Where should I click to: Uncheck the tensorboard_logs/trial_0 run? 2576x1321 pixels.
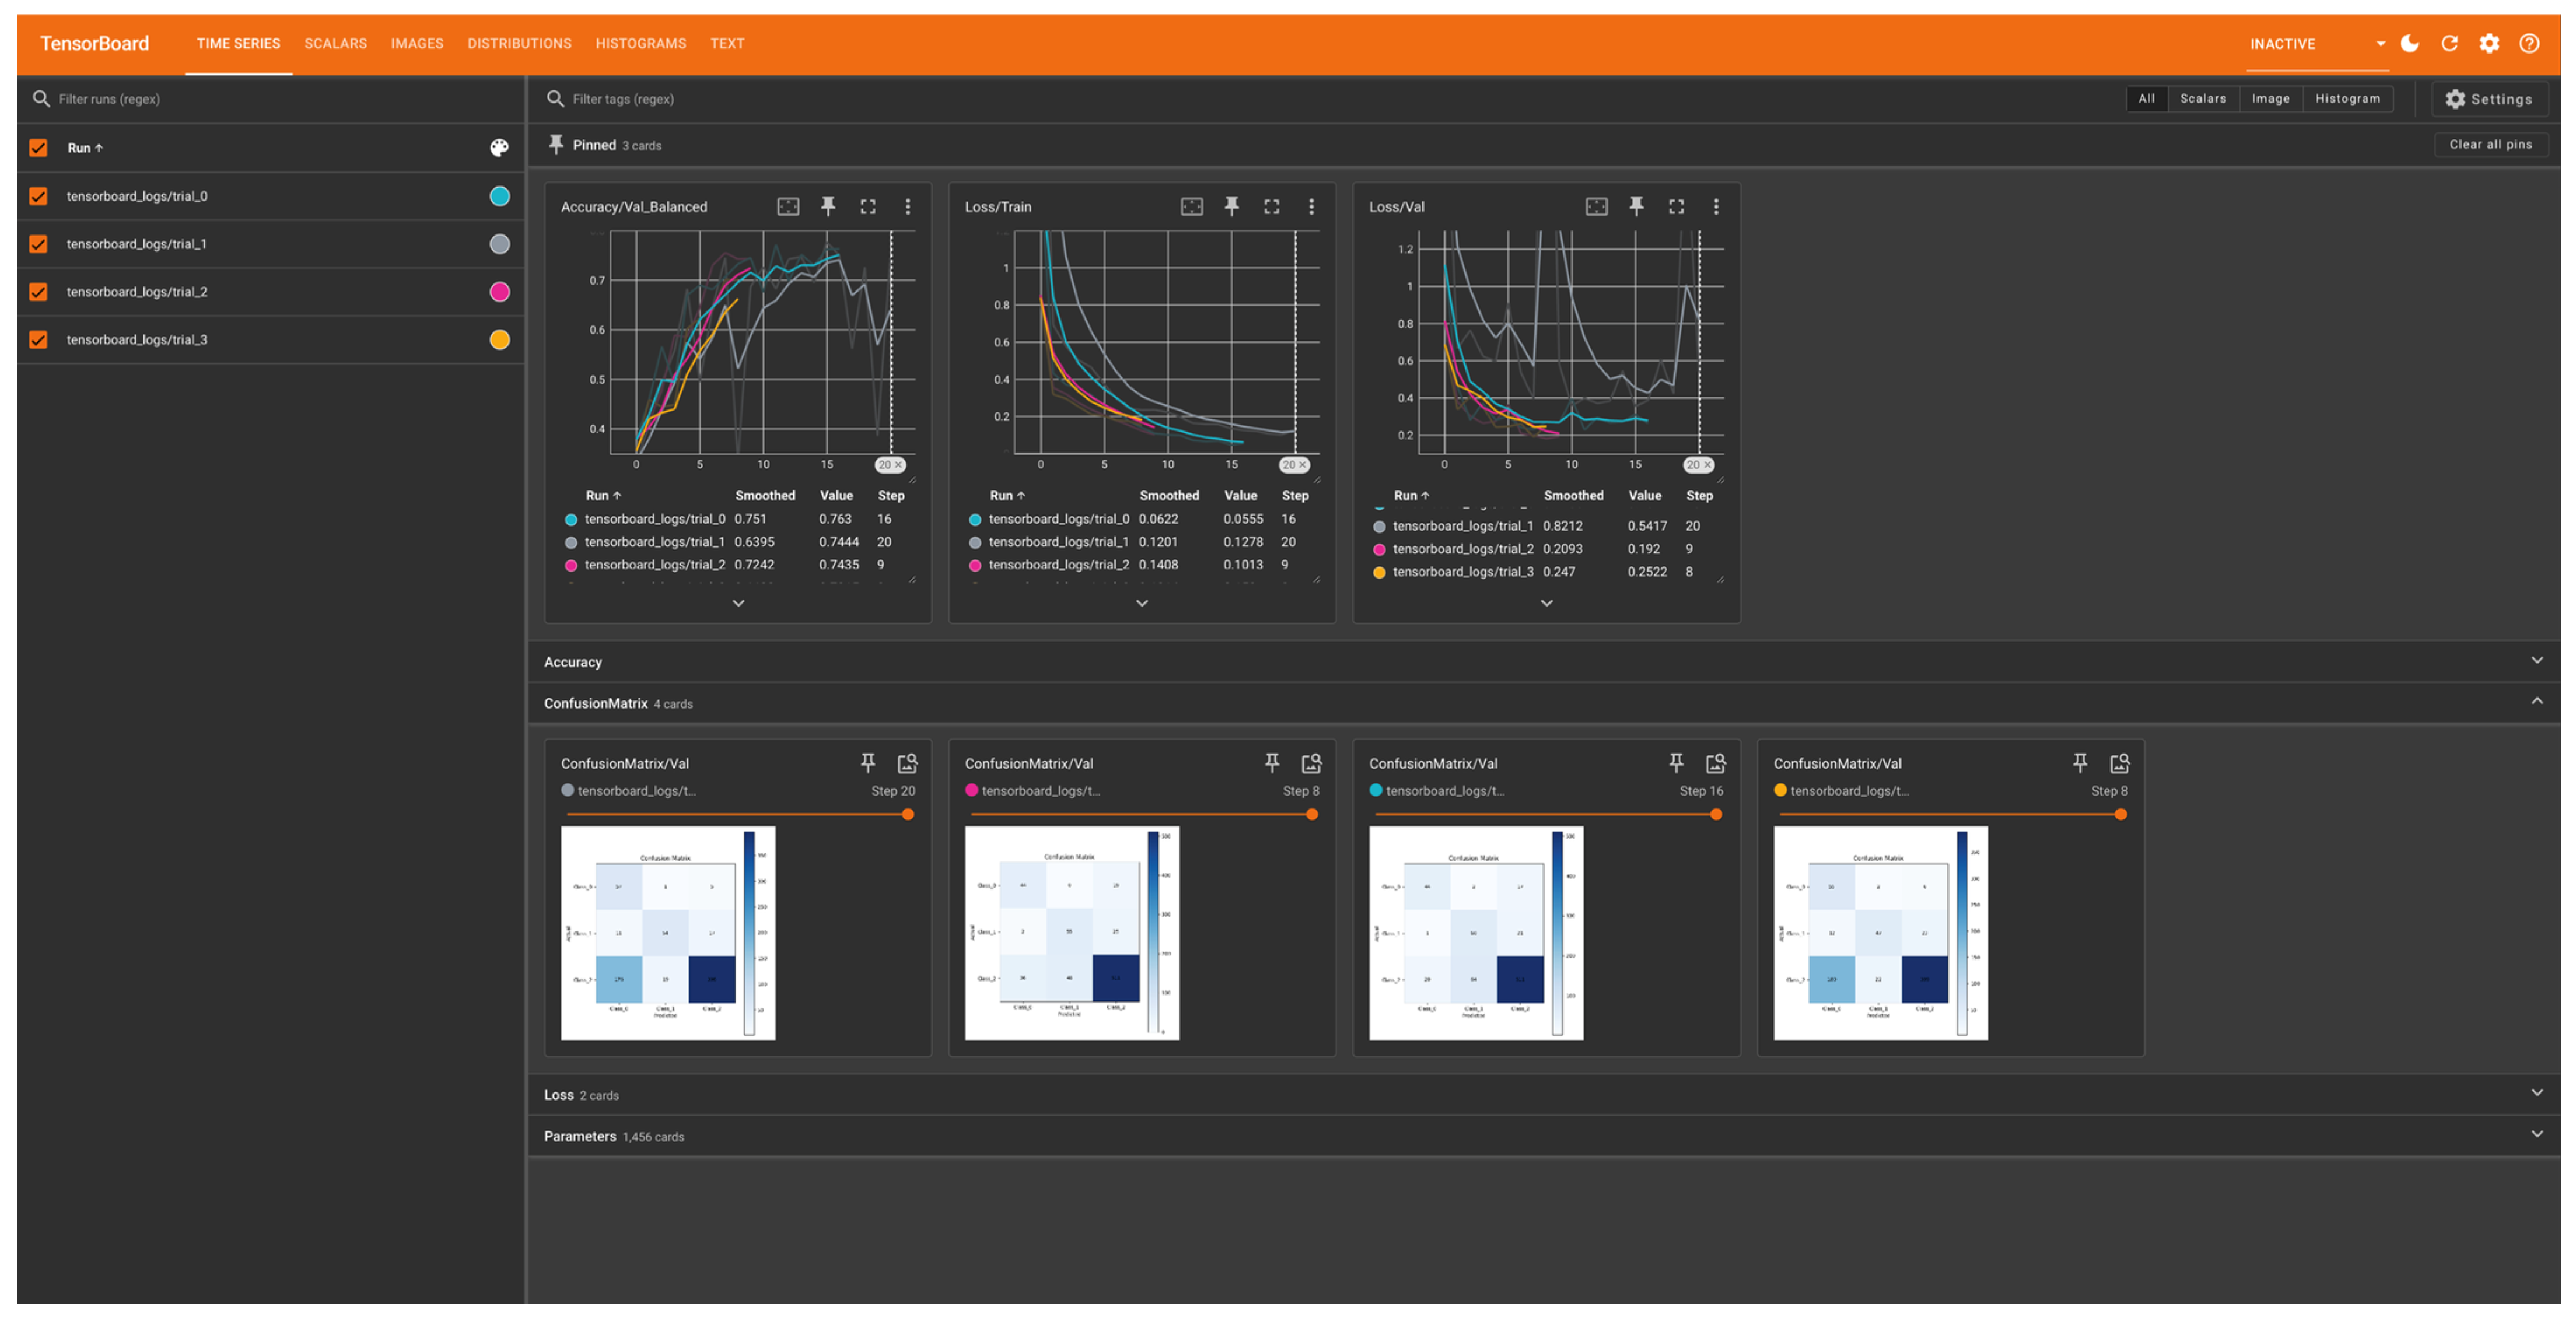(x=38, y=196)
